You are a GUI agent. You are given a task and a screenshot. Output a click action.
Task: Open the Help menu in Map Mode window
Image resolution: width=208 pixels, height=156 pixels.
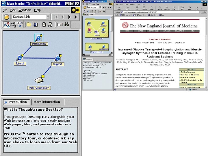(x=37, y=10)
